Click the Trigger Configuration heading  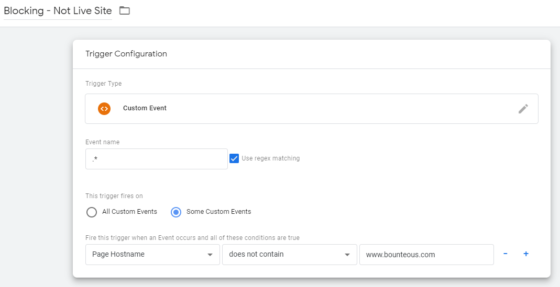click(x=126, y=54)
